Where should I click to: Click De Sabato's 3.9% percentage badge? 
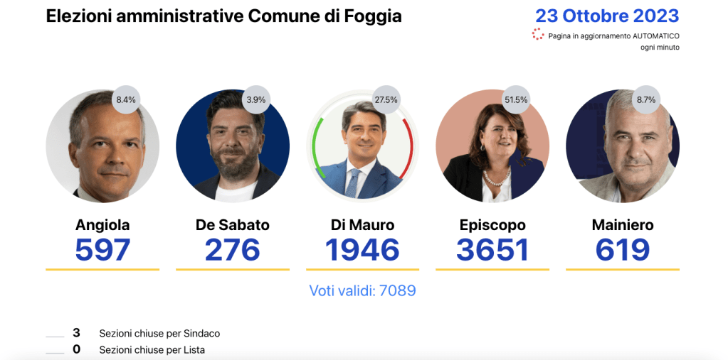coord(255,100)
